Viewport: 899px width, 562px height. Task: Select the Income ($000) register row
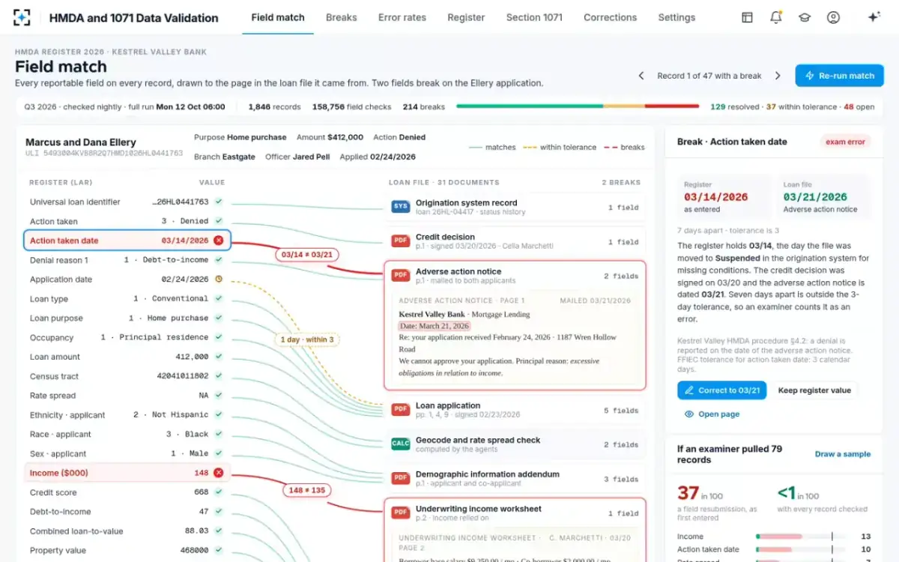(127, 473)
